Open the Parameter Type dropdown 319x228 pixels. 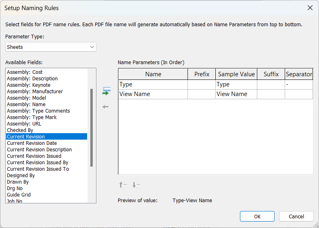click(51, 47)
